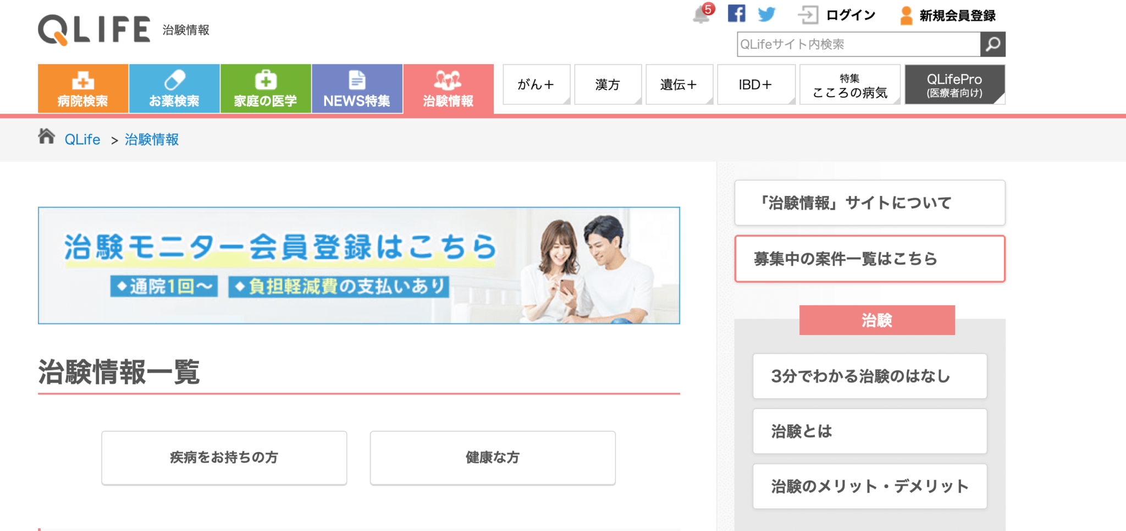Click the ログイン login icon
1126x531 pixels.
pos(808,14)
